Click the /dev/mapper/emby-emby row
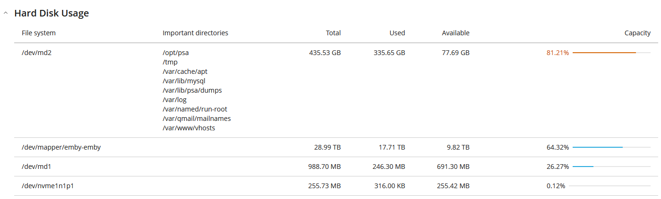This screenshot has height=199, width=661. [x=333, y=147]
